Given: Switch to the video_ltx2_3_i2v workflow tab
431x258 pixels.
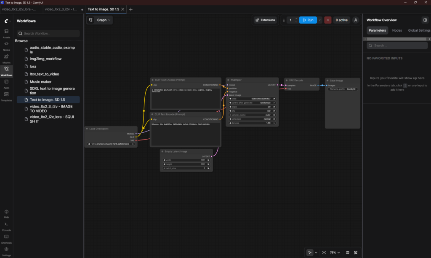Looking at the screenshot, I should pos(61,9).
